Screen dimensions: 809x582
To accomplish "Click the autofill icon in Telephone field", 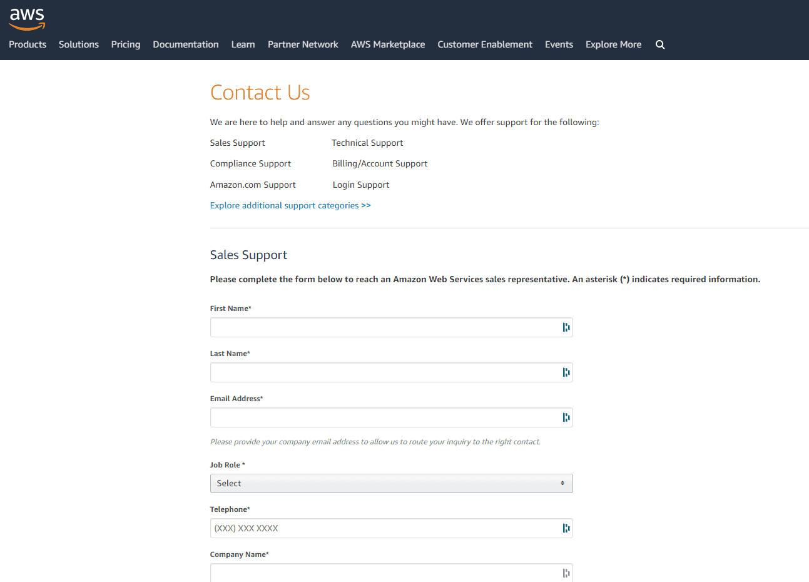I will point(566,528).
